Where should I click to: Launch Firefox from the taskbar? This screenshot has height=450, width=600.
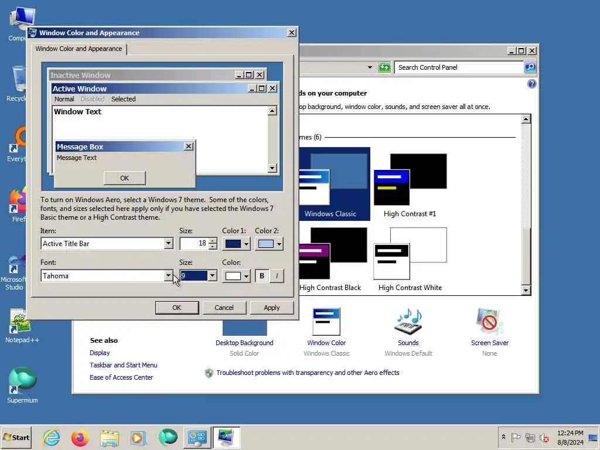[80, 437]
